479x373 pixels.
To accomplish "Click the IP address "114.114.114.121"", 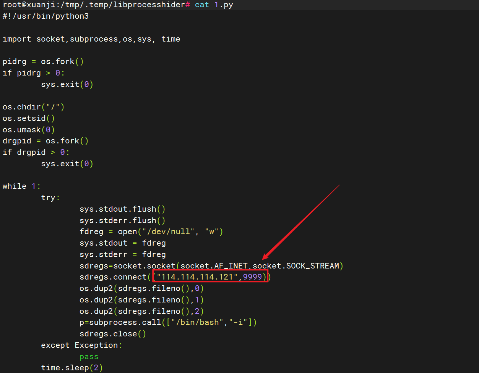I will click(x=197, y=277).
